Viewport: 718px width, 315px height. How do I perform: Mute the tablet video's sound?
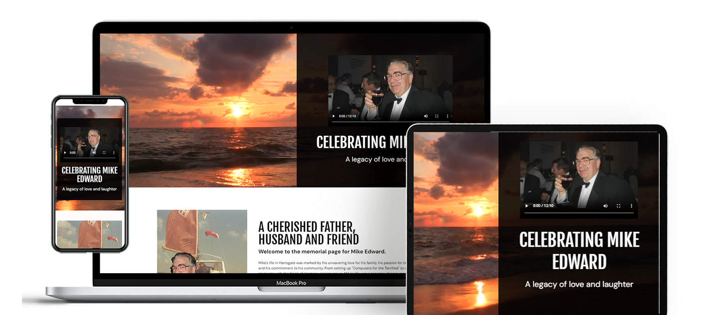click(605, 206)
